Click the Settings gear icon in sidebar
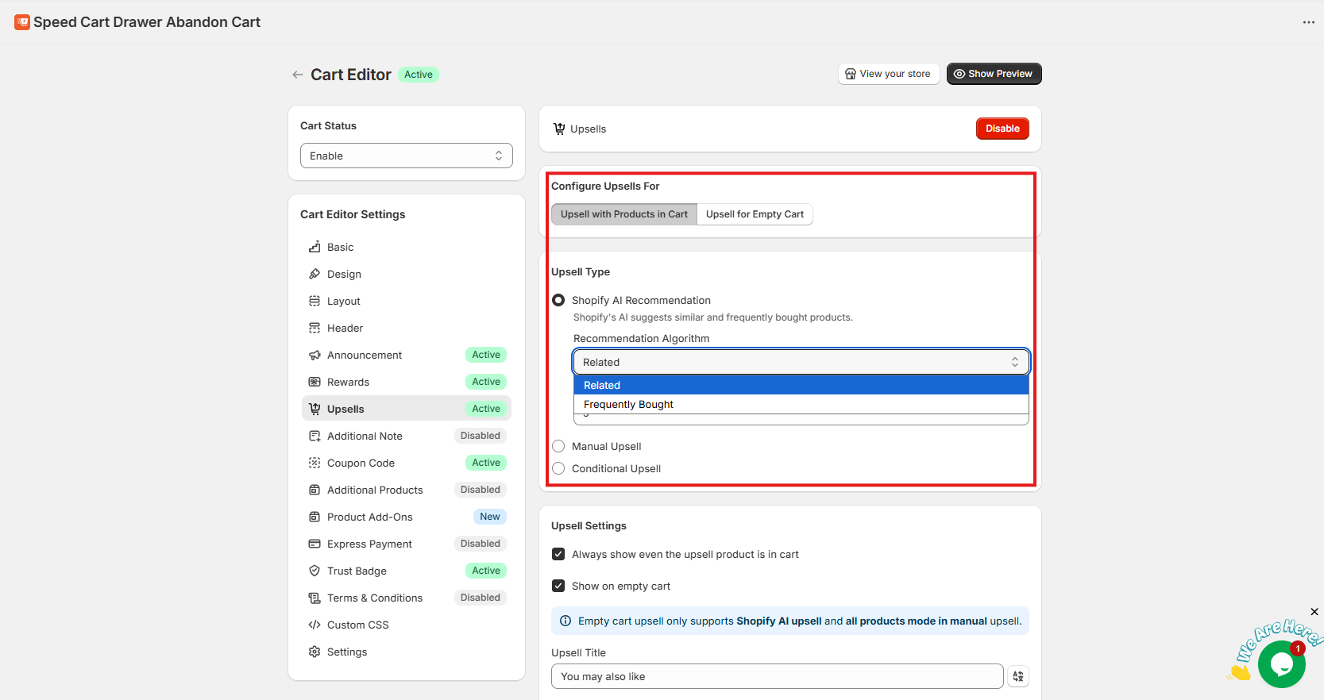This screenshot has height=700, width=1324. 315,652
